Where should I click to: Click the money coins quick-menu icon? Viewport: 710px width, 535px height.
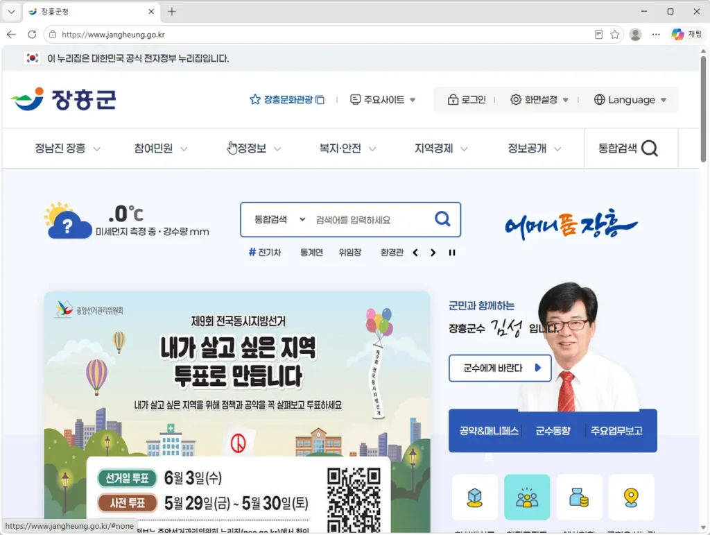click(x=579, y=498)
